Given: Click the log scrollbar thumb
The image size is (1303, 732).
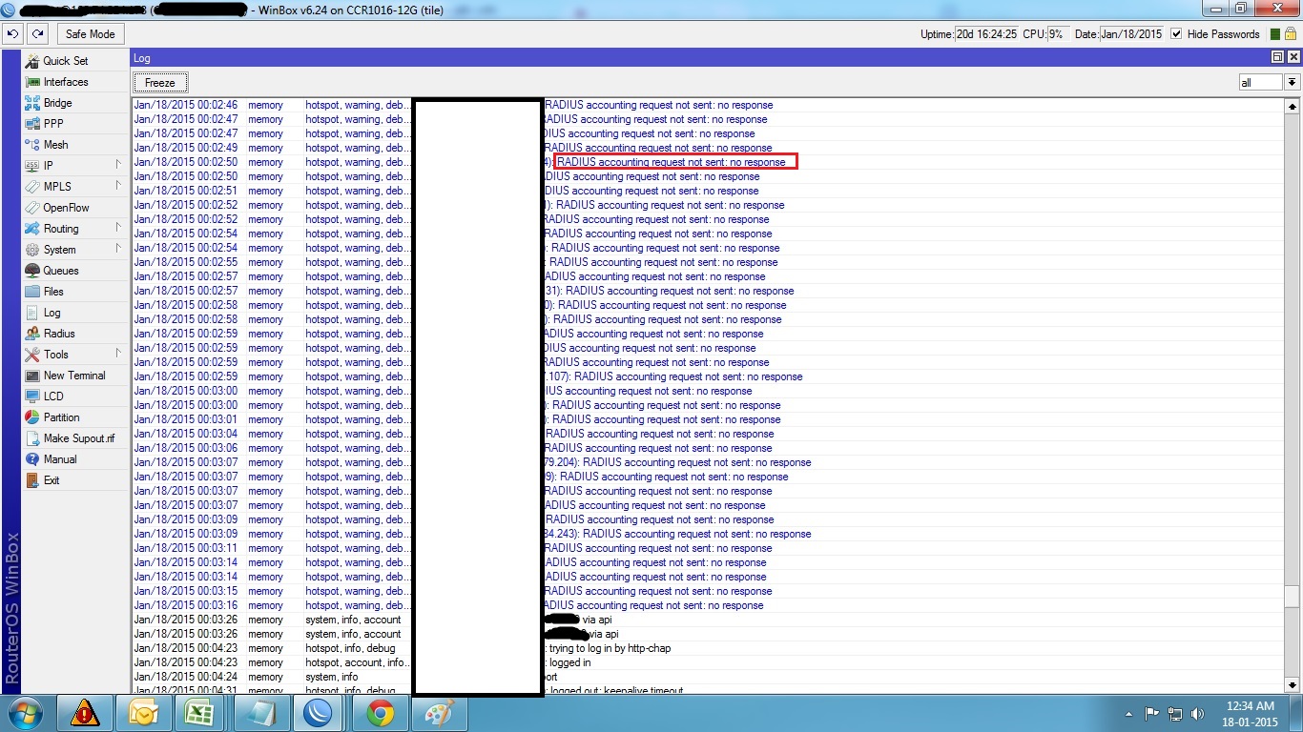Looking at the screenshot, I should tap(1292, 596).
